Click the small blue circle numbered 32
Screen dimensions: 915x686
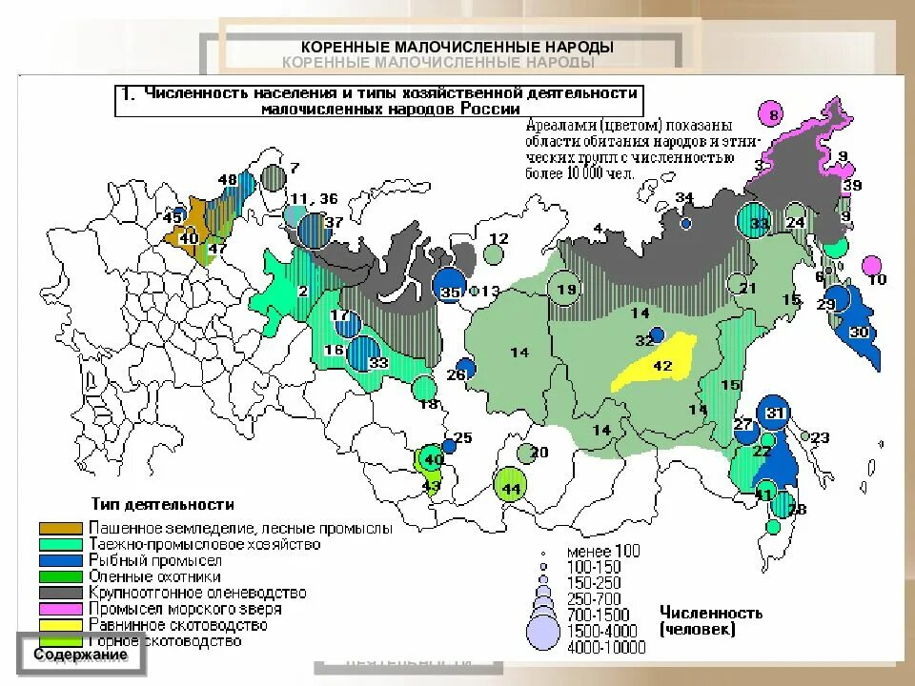tap(657, 334)
